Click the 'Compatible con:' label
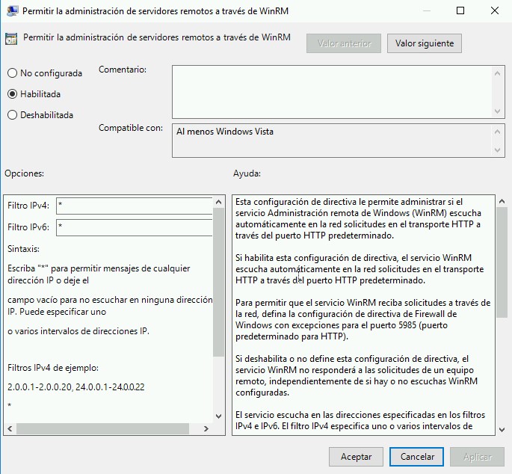The image size is (512, 474). [131, 128]
